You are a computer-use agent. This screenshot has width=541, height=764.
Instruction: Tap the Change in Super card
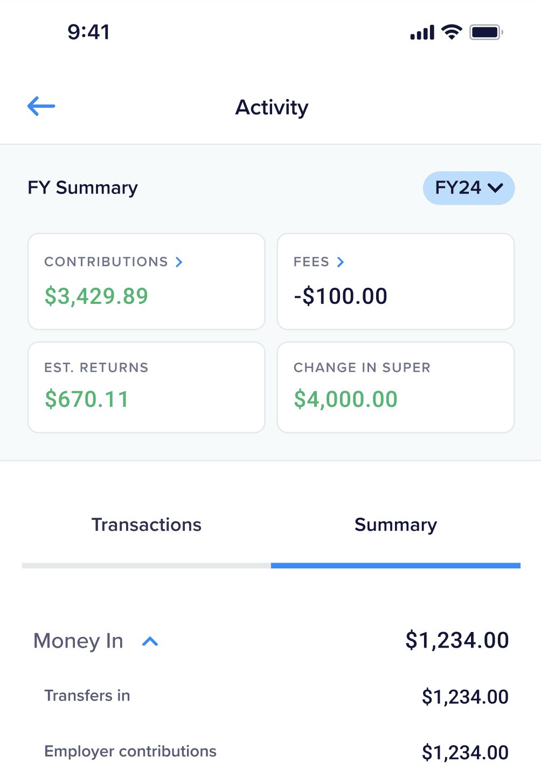point(396,387)
